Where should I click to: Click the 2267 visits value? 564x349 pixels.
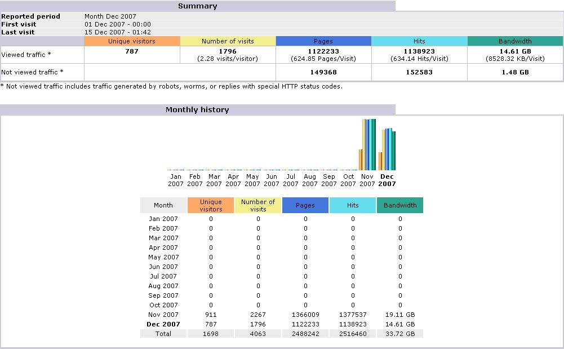[x=258, y=315]
